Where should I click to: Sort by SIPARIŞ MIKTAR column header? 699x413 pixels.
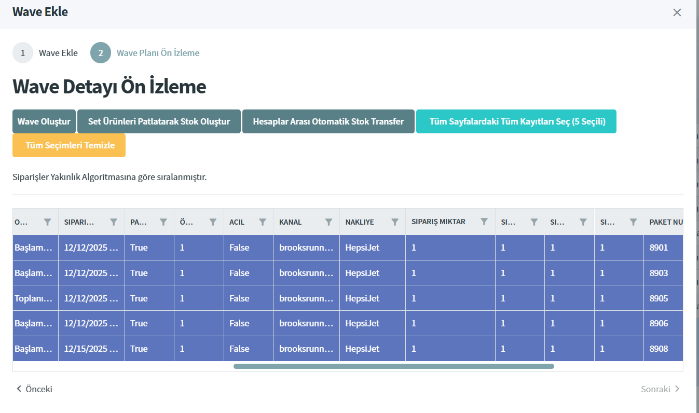click(x=438, y=222)
